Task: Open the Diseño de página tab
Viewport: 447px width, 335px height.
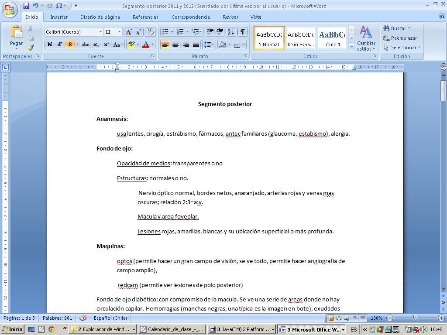Action: pyautogui.click(x=100, y=17)
